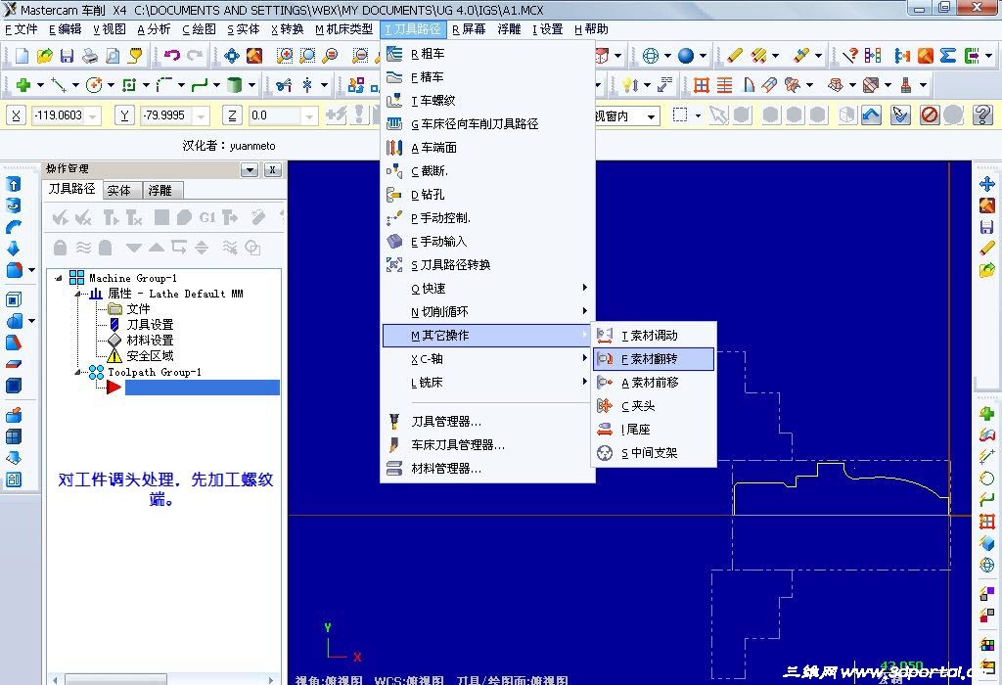Click the Sigma statistics icon
The image size is (1002, 685).
pyautogui.click(x=948, y=56)
